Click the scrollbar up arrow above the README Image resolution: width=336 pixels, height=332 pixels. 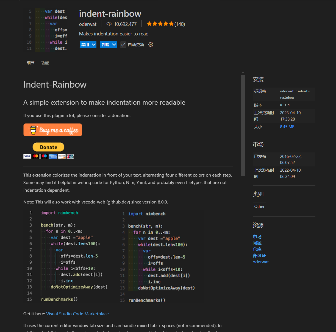(243, 73)
